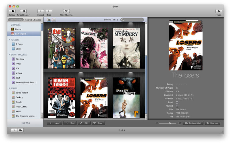Collapse the FOLDERS section

point(10,40)
